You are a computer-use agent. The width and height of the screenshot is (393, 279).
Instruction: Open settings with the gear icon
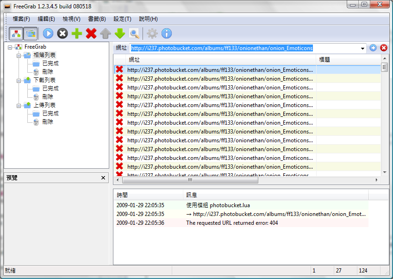[x=152, y=33]
